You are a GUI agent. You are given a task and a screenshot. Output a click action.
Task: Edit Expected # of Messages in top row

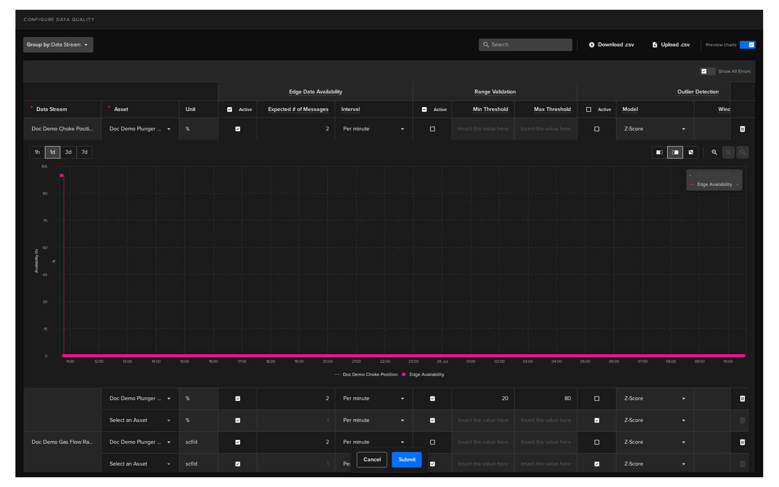pos(296,129)
